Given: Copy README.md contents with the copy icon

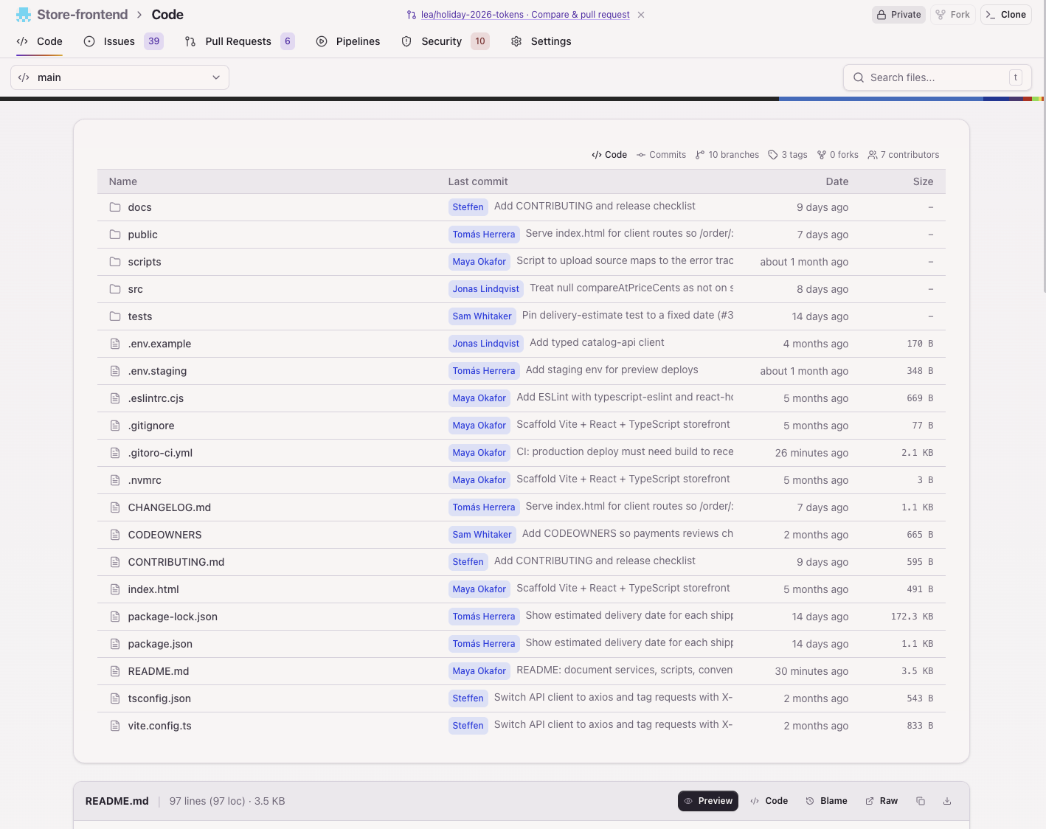Looking at the screenshot, I should coord(921,801).
